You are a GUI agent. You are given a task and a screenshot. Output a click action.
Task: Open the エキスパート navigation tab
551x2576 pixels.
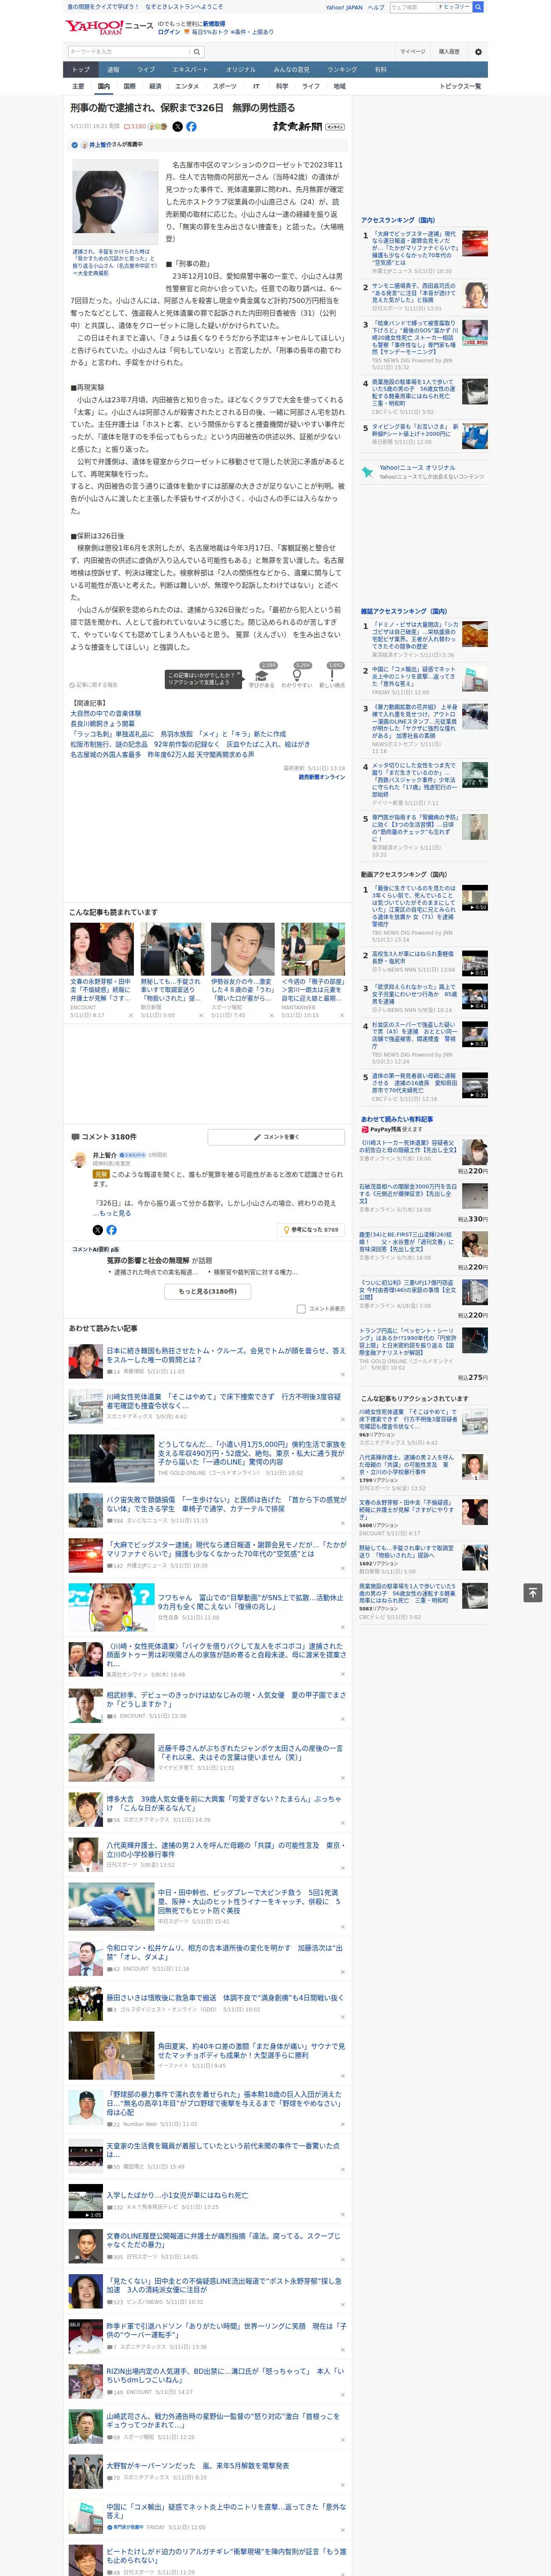pos(190,70)
